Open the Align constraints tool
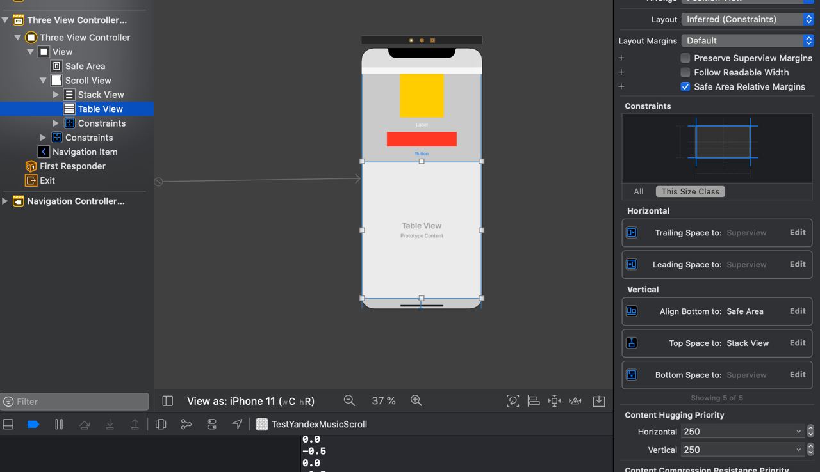Viewport: 820px width, 472px height. pyautogui.click(x=533, y=401)
